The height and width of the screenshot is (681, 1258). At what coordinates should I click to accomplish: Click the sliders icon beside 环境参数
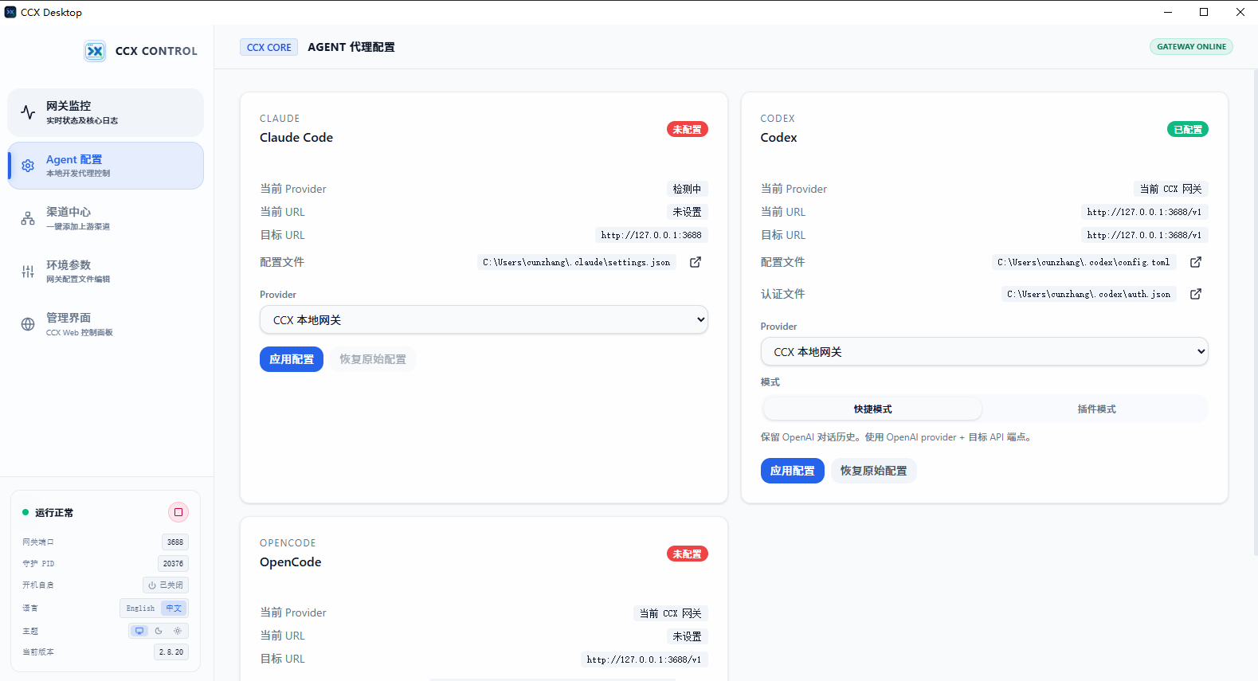(28, 272)
